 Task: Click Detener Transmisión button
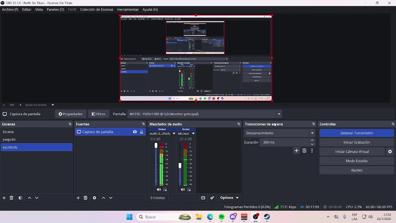[x=357, y=133]
